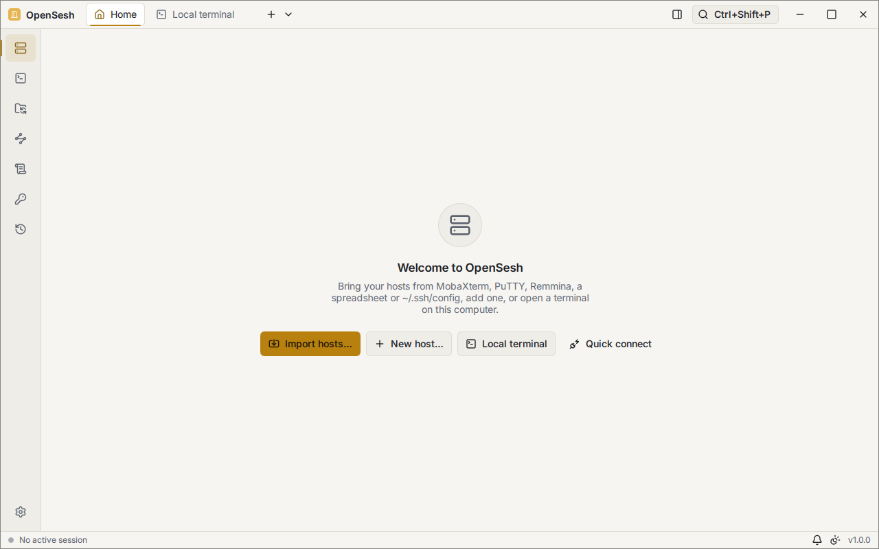The width and height of the screenshot is (879, 549).
Task: Open the Ctrl+Shift+P command palette search
Action: point(735,14)
